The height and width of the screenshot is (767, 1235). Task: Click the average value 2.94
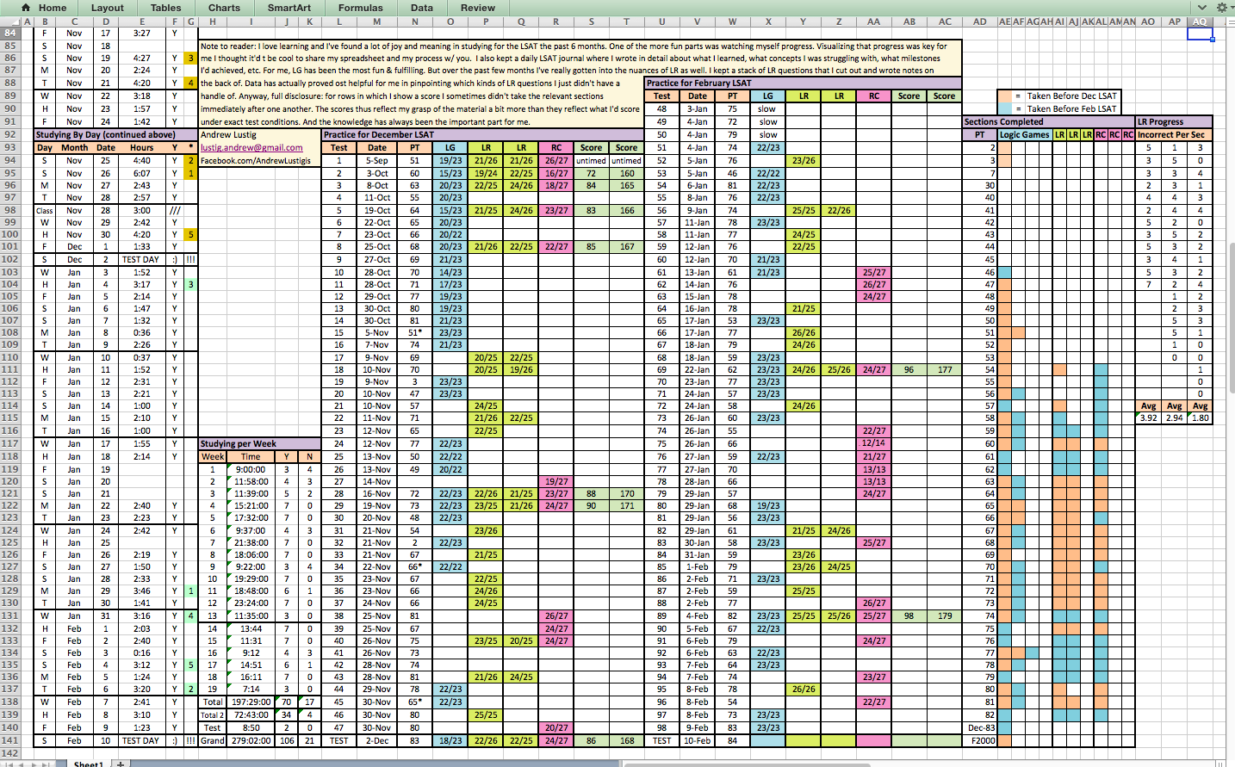pos(1174,418)
